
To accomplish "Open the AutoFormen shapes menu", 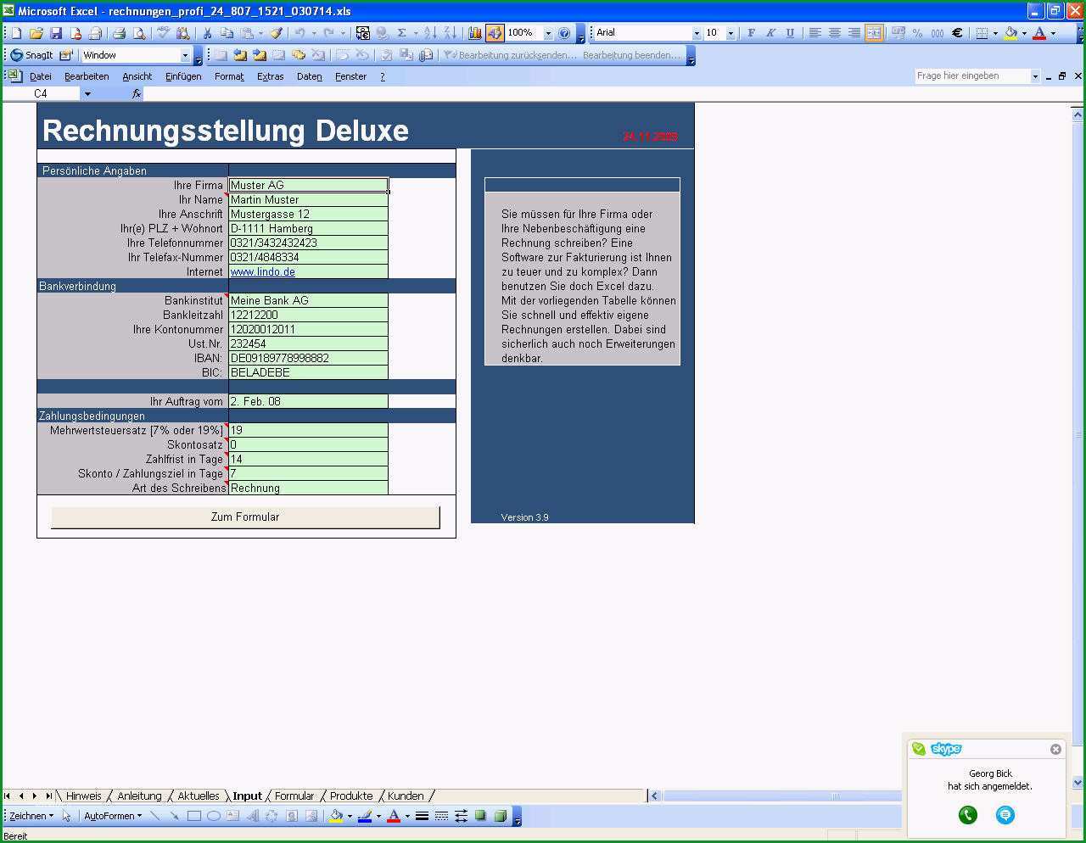I will 113,816.
